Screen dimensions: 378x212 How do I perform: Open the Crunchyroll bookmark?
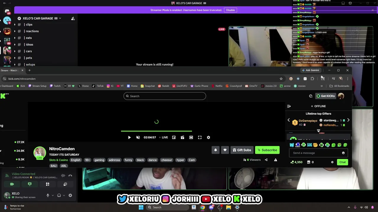coord(234,86)
